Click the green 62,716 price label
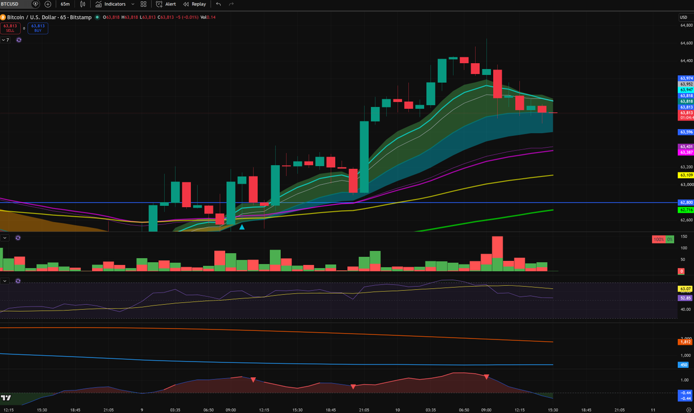The image size is (694, 413). [686, 209]
